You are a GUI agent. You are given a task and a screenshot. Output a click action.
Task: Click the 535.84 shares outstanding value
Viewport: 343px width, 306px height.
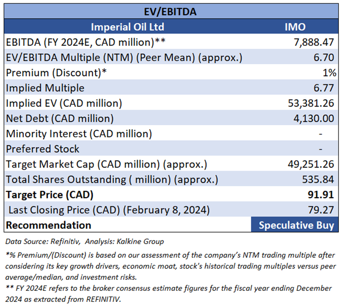318,179
